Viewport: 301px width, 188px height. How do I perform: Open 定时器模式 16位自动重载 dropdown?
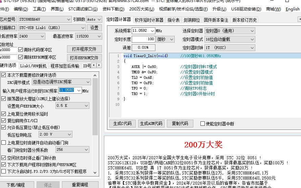[230, 39]
